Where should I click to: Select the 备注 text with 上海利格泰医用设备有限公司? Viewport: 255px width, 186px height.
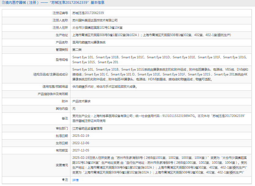[x=159, y=119]
